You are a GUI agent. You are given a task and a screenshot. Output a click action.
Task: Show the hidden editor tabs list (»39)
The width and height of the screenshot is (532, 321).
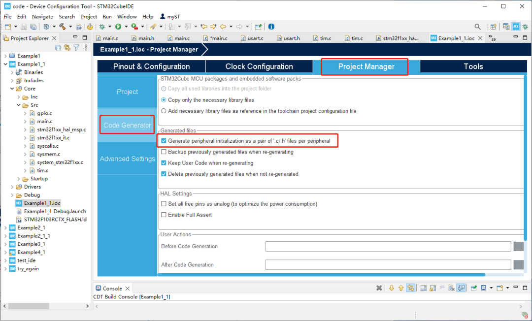pos(492,37)
